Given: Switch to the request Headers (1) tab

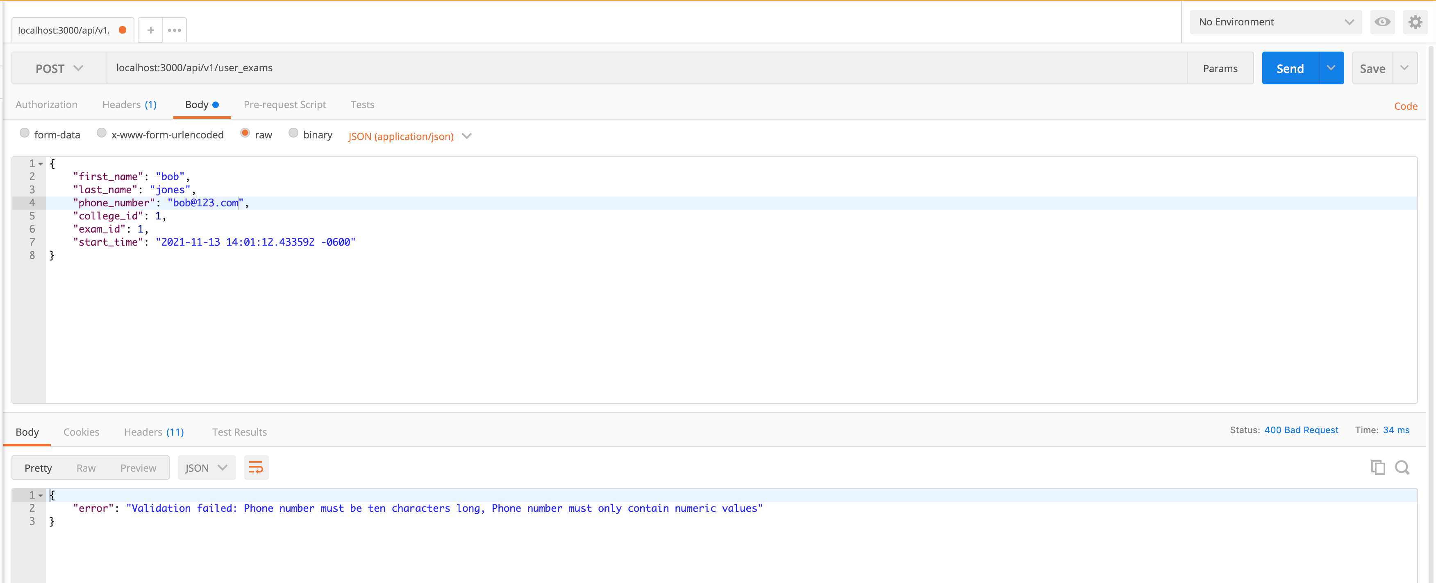Looking at the screenshot, I should (x=130, y=105).
